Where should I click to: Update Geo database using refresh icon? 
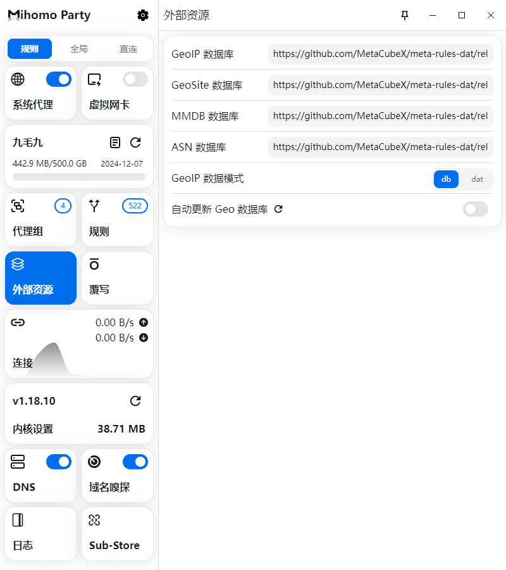pos(278,209)
